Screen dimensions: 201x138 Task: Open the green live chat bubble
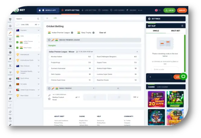183,76
